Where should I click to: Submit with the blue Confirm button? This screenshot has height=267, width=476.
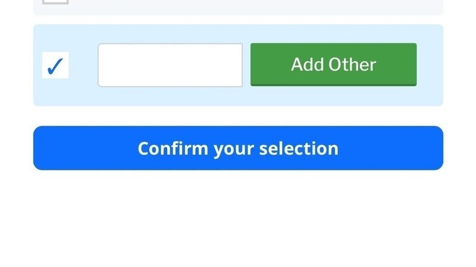(x=238, y=148)
